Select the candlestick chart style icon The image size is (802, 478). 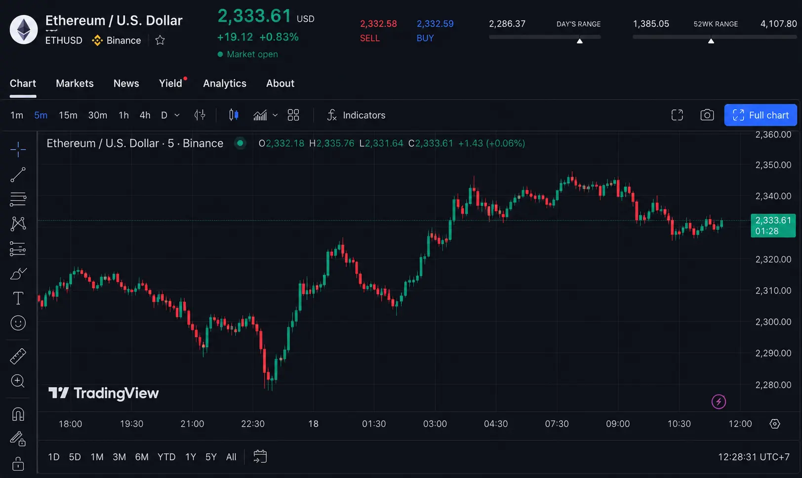(x=234, y=115)
